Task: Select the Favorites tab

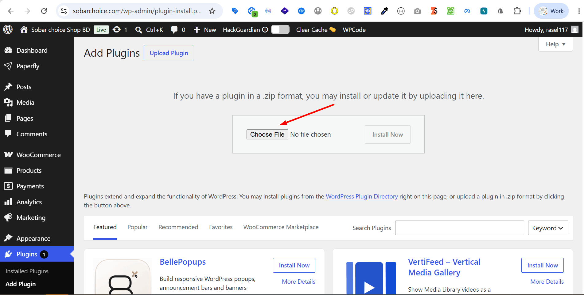Action: [221, 227]
